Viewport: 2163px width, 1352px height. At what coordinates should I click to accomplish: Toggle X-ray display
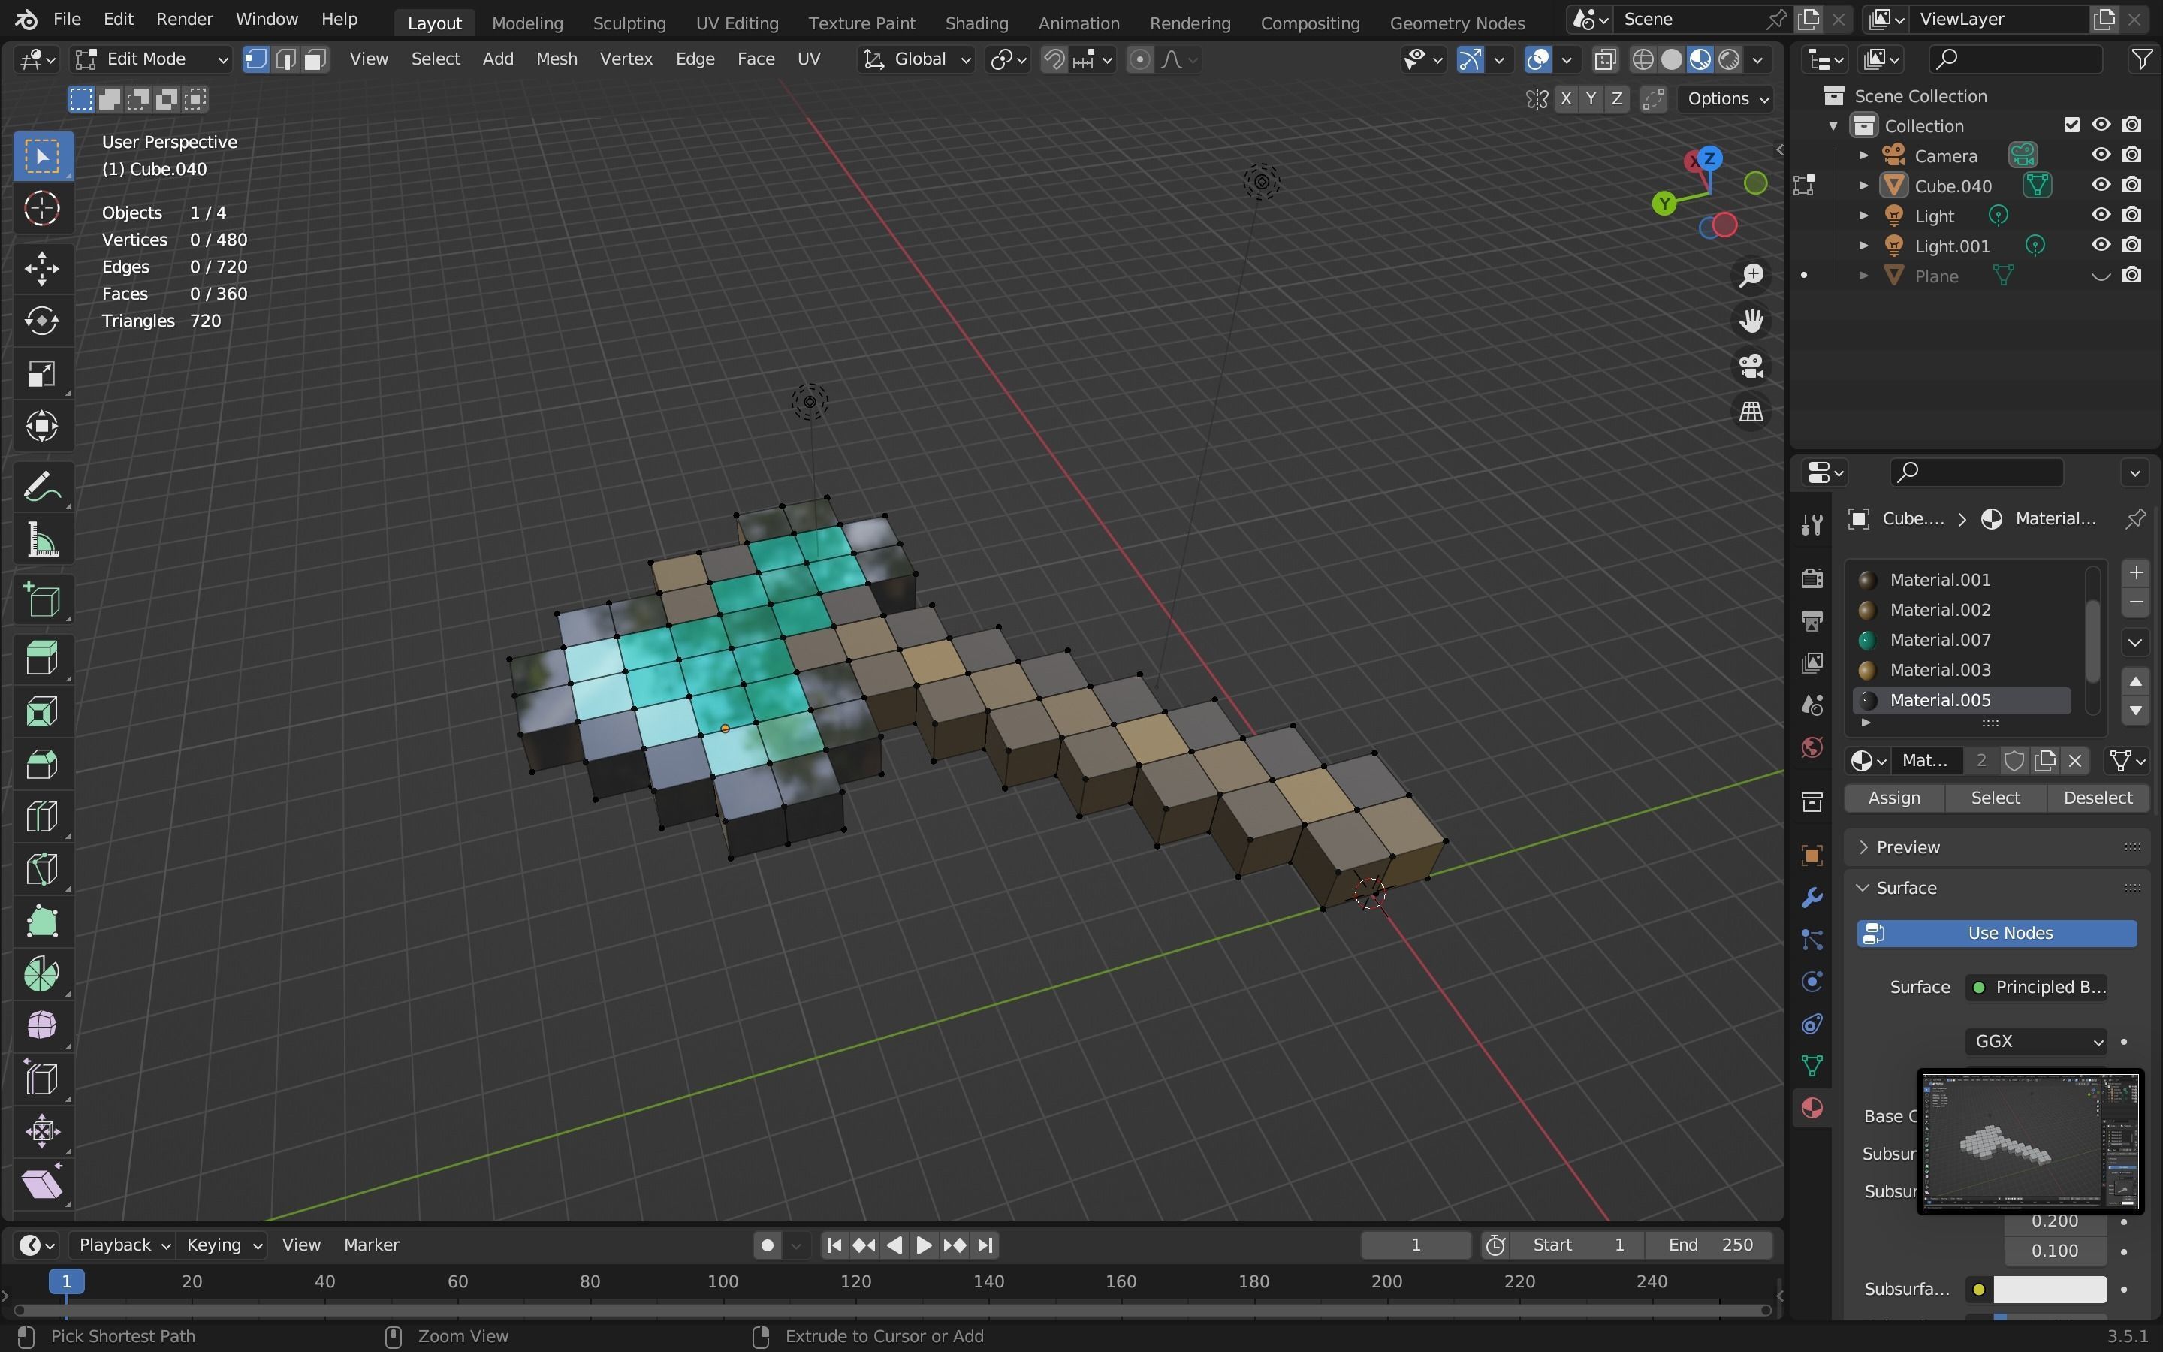coord(1605,59)
